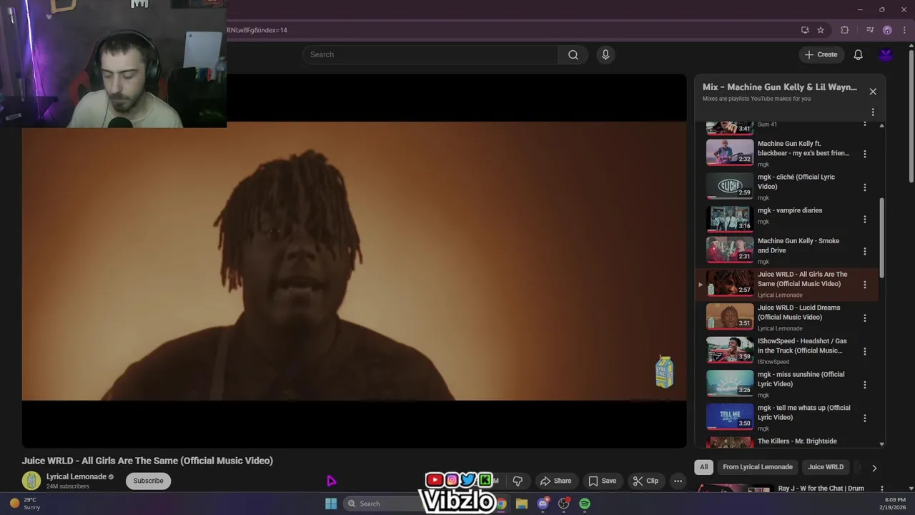The image size is (915, 515).
Task: Open File Explorer from the taskbar
Action: click(x=522, y=504)
